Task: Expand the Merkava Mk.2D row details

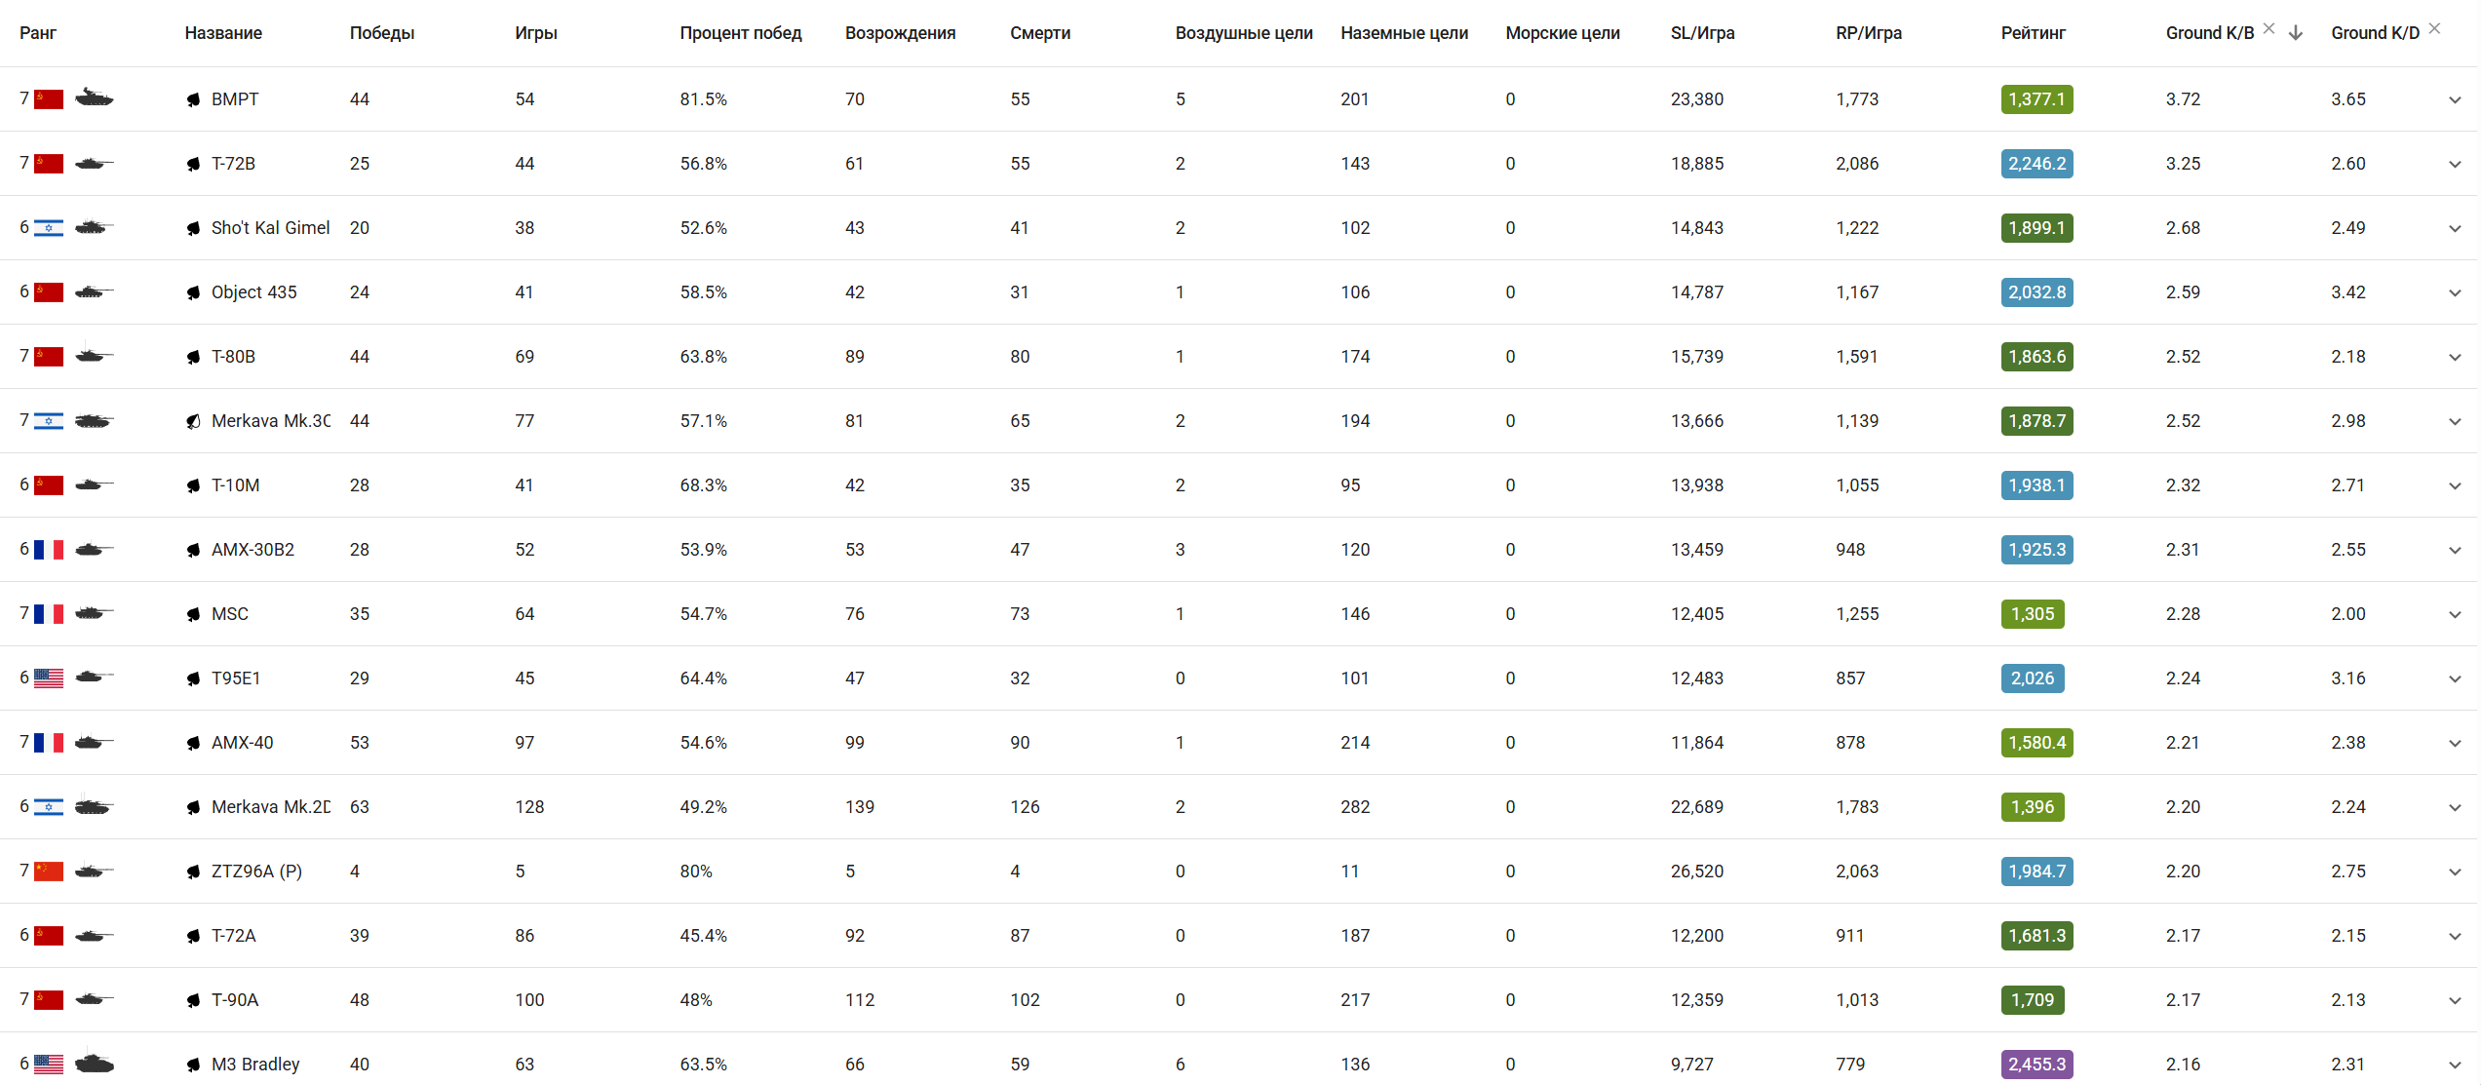Action: coord(2455,807)
